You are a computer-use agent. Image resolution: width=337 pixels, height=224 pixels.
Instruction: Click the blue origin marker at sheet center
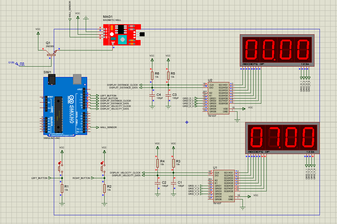tap(187, 122)
